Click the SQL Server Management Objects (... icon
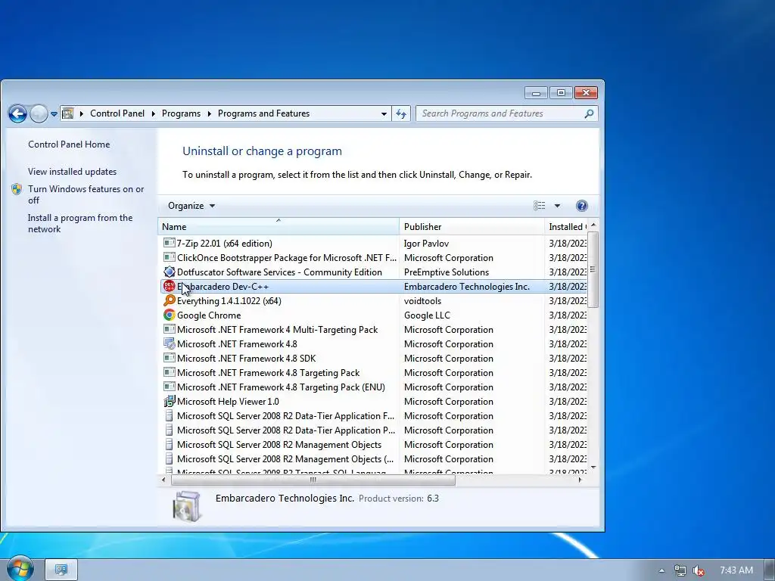 tap(169, 458)
